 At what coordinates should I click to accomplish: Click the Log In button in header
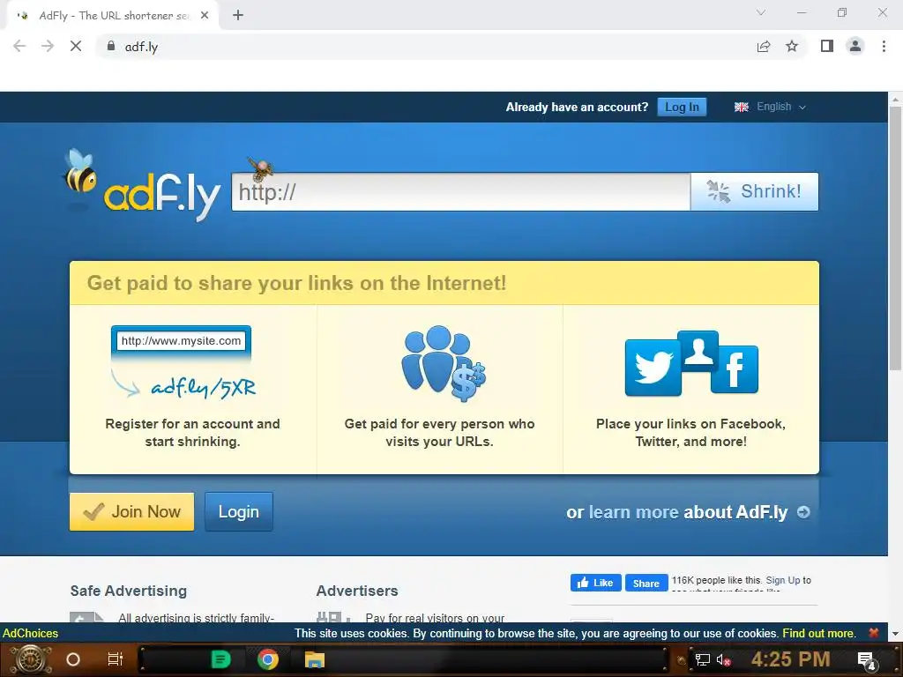[682, 107]
